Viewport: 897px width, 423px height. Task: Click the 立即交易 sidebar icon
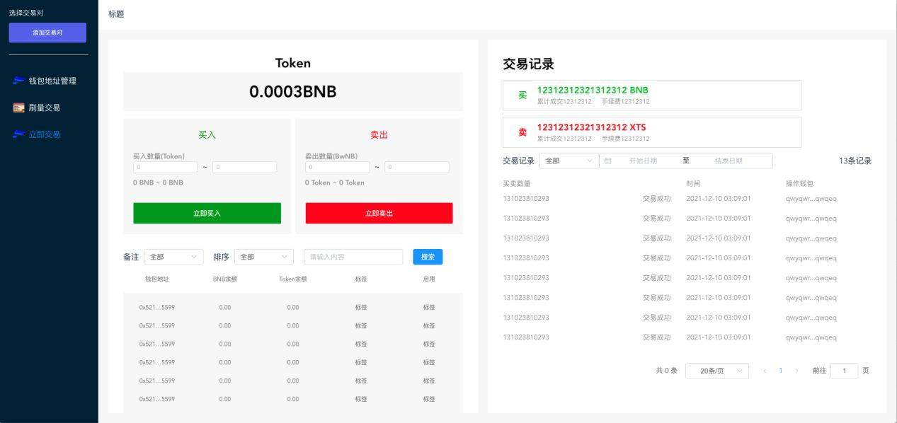point(18,134)
